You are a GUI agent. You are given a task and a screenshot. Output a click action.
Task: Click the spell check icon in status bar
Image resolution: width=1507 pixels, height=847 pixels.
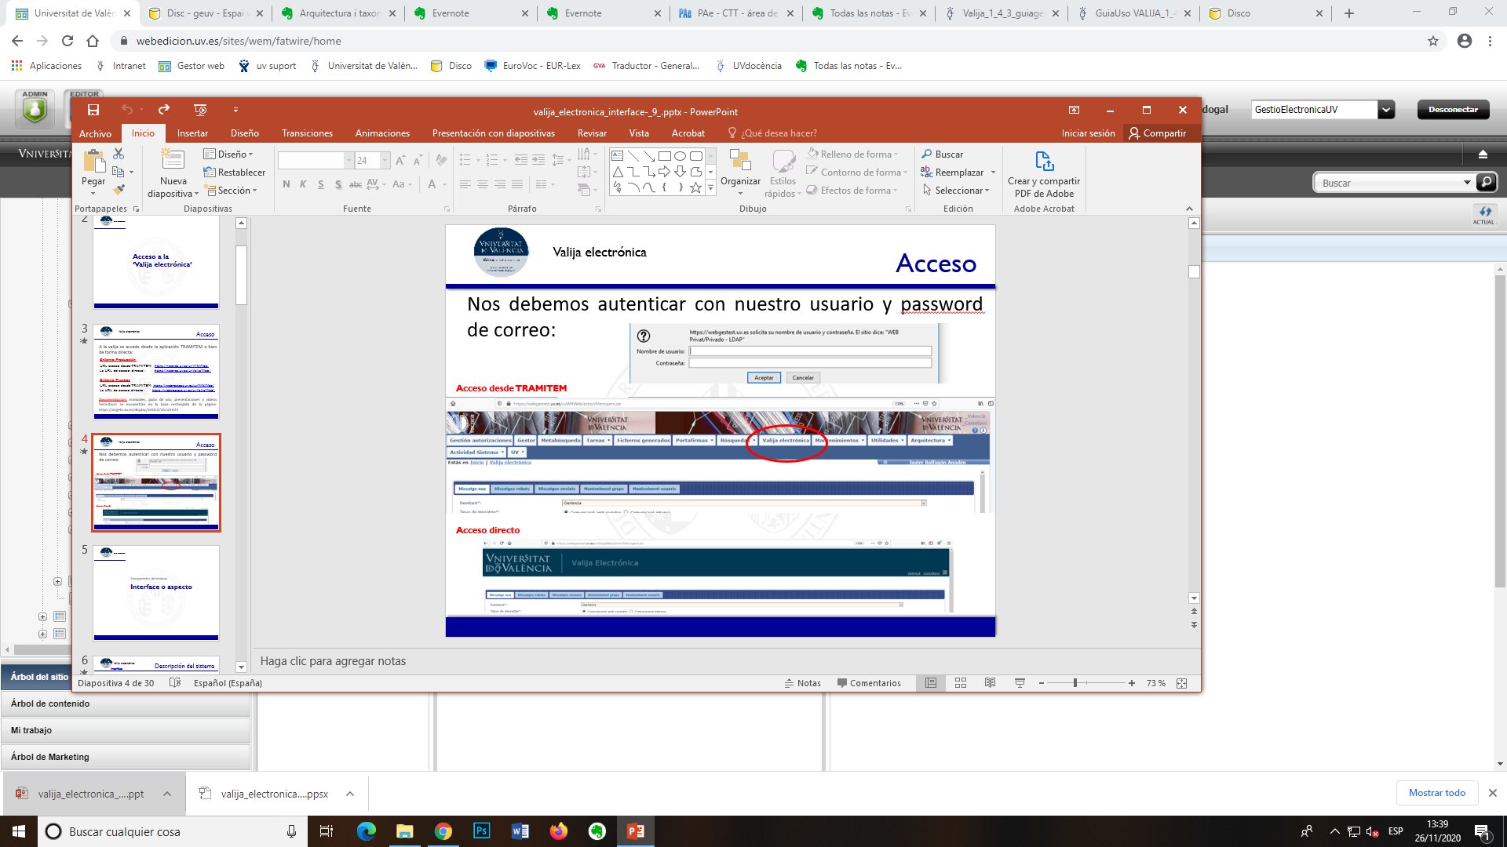175,683
